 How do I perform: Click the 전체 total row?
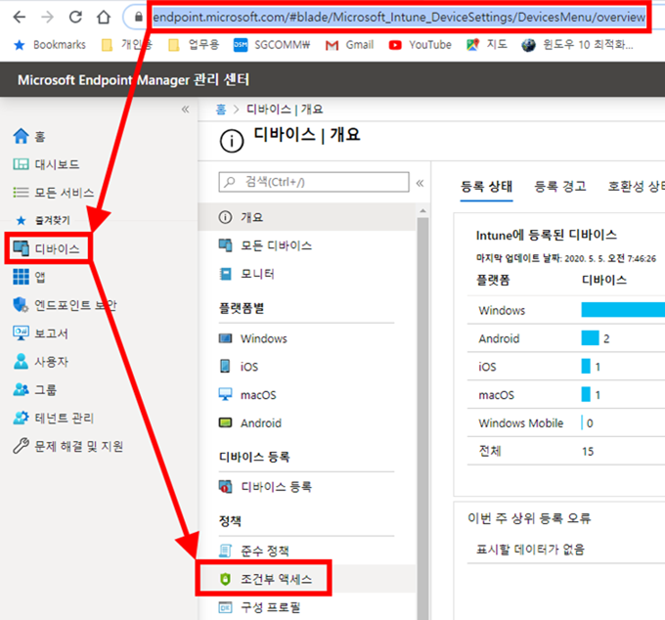566,451
